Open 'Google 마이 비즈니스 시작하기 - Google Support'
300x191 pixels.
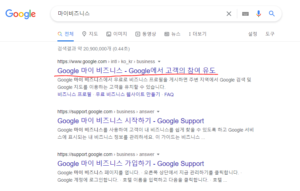131,121
